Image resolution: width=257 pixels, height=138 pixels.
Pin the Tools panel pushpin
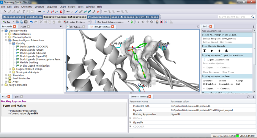(253, 27)
